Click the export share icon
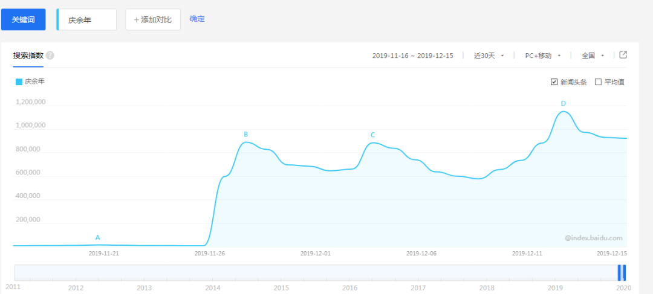Screen dimensions: 653x294 [x=623, y=55]
